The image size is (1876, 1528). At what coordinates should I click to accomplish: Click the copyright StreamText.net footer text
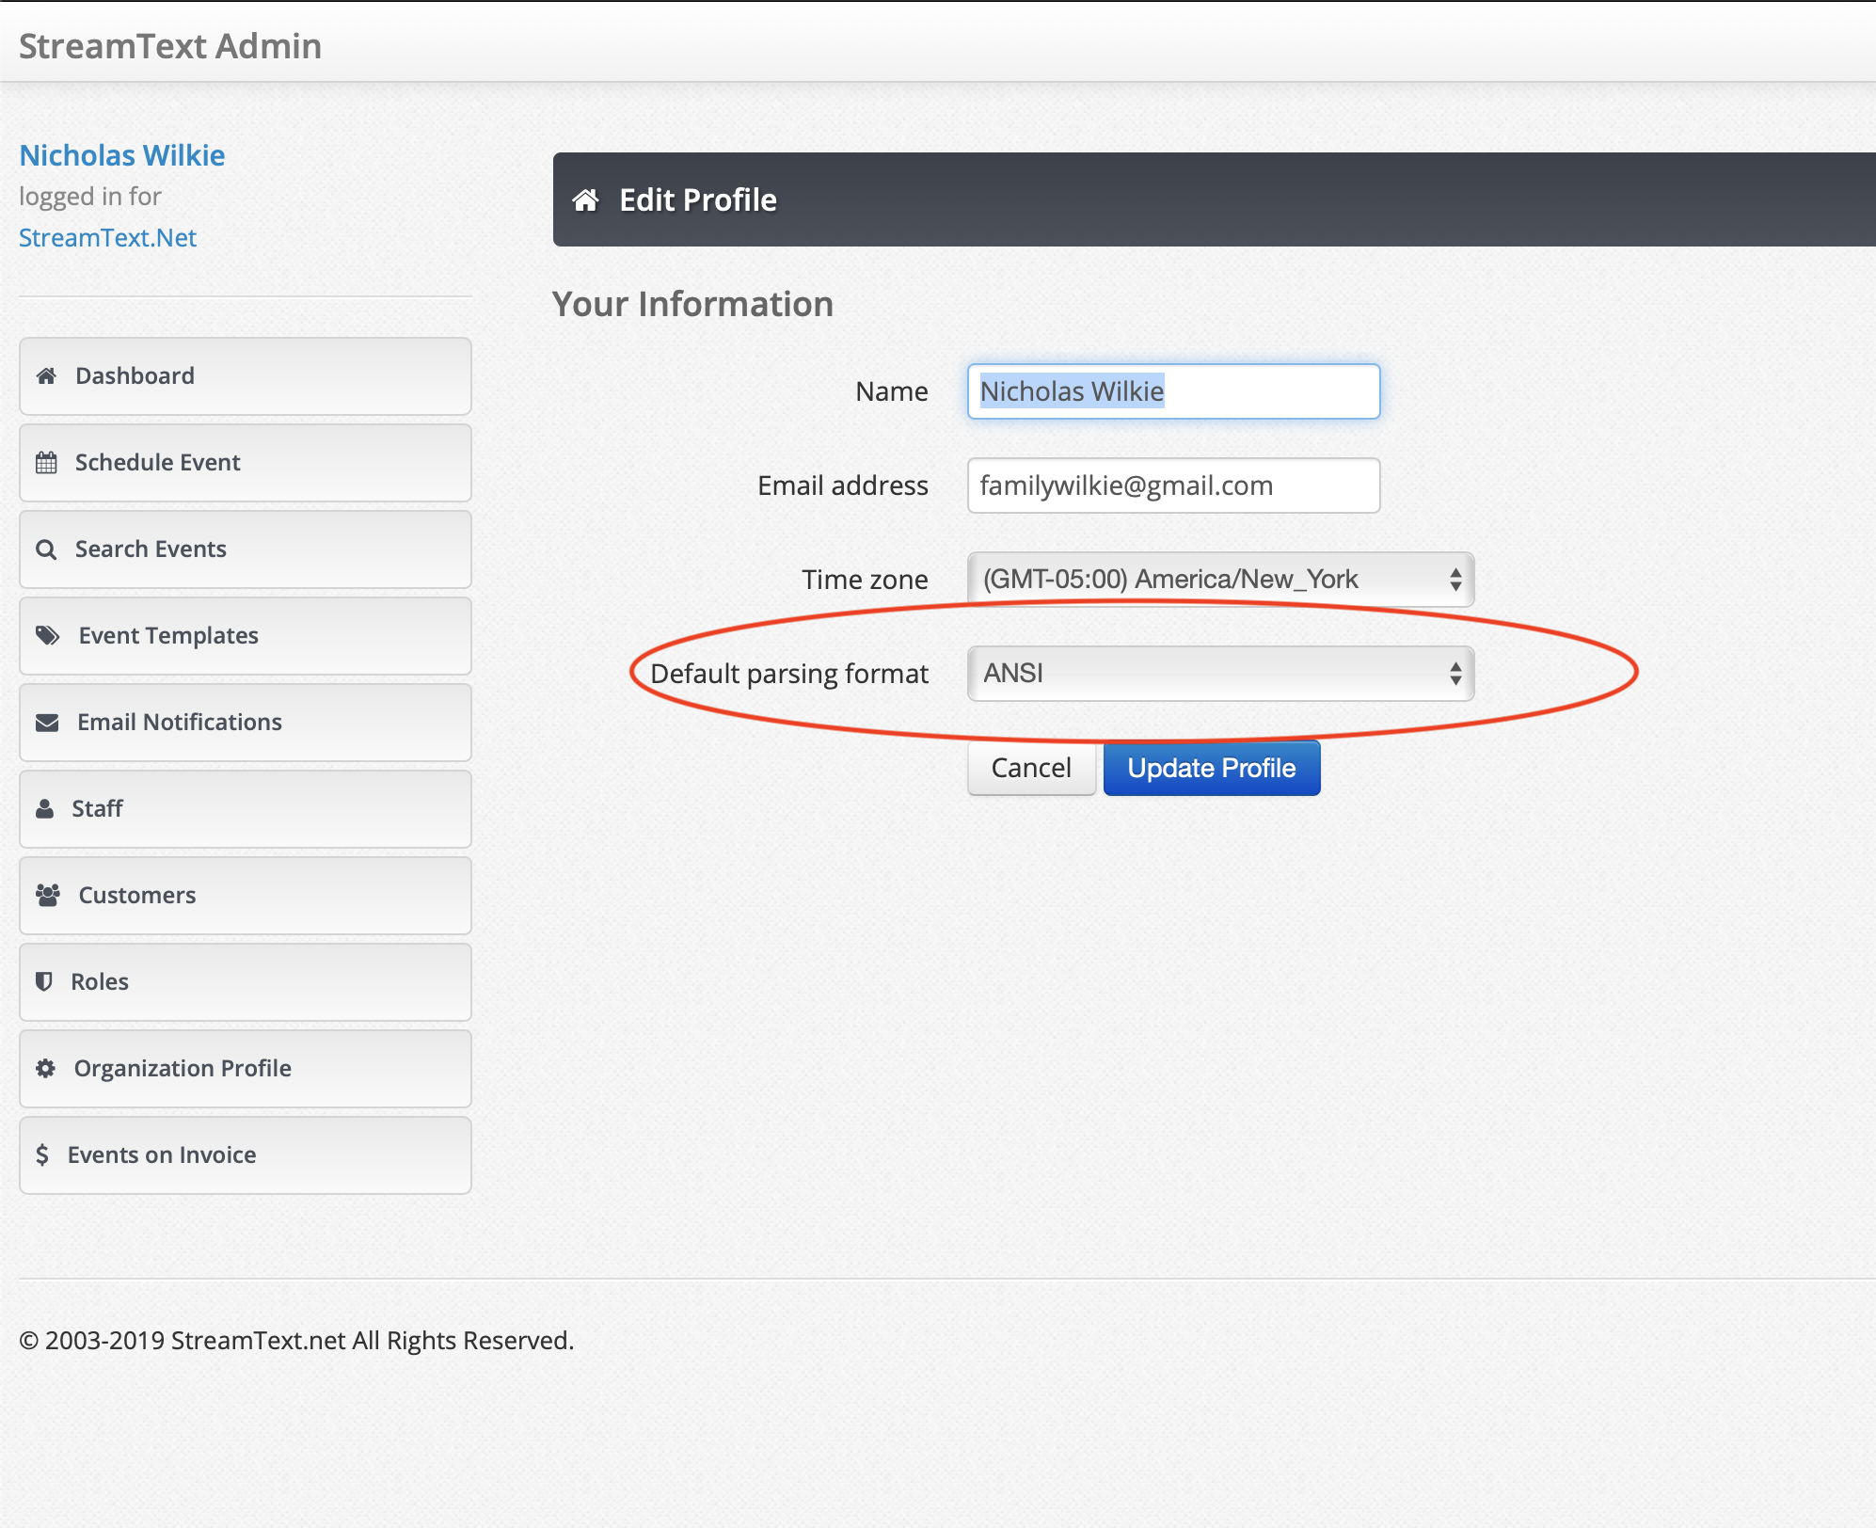[296, 1340]
